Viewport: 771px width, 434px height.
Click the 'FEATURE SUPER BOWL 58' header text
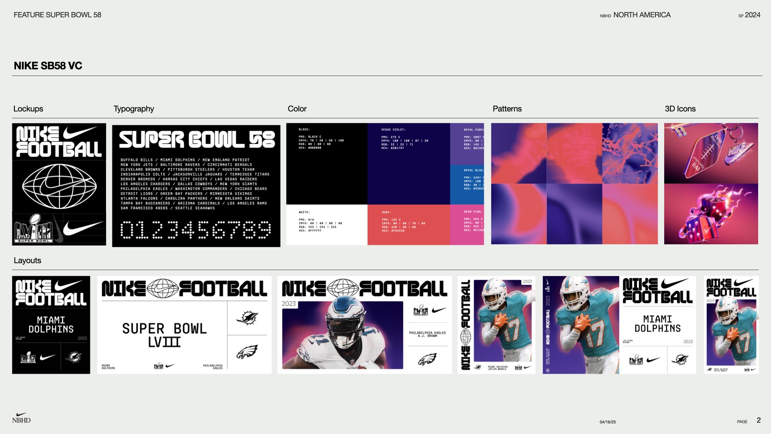(x=57, y=15)
